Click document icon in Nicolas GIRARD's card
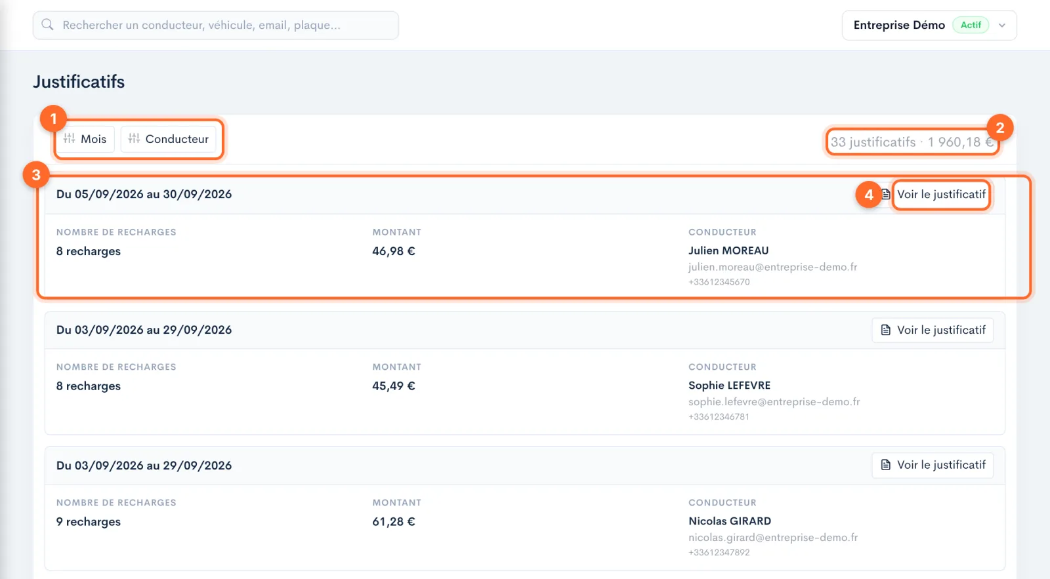The height and width of the screenshot is (579, 1050). pyautogui.click(x=885, y=465)
